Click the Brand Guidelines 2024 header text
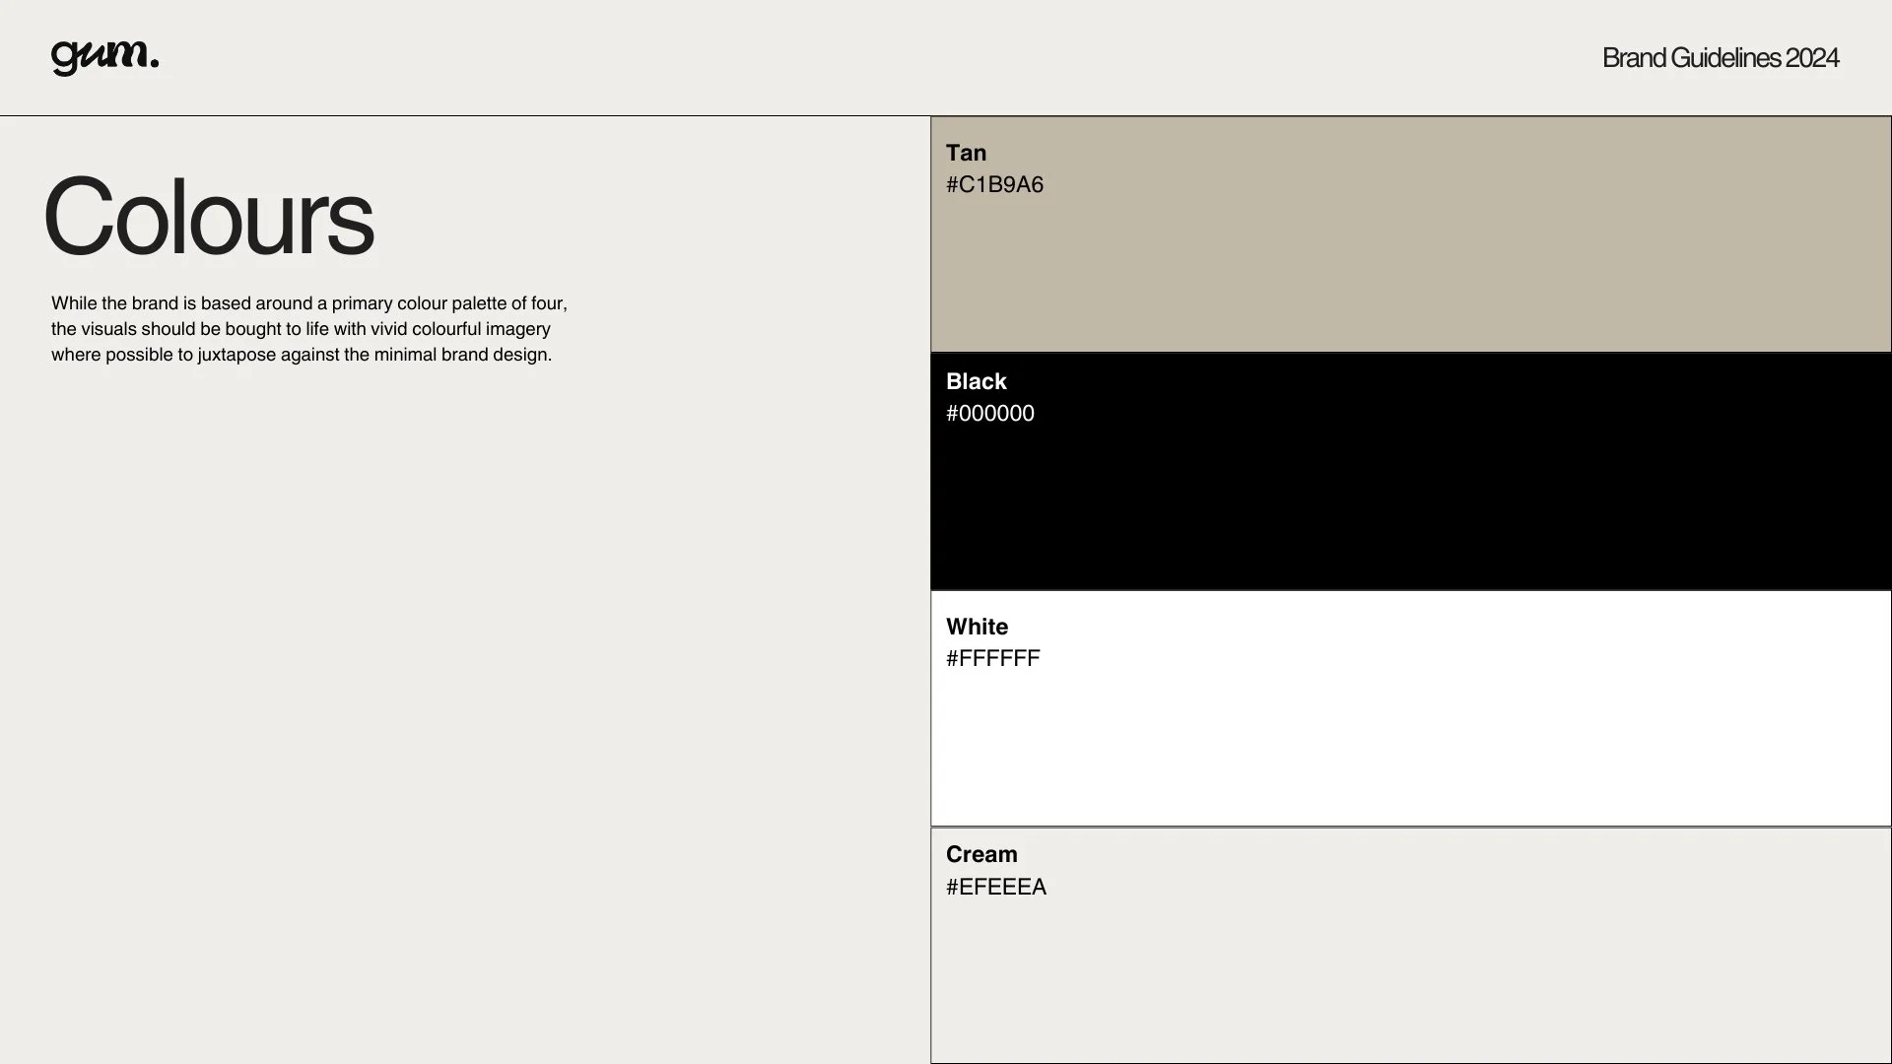The width and height of the screenshot is (1892, 1064). coord(1720,58)
